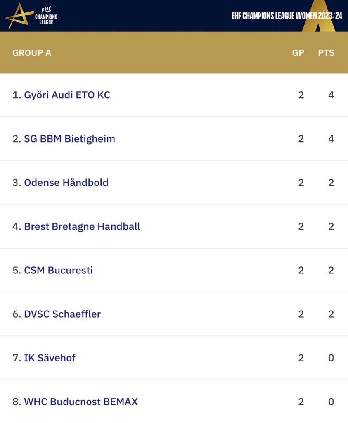The width and height of the screenshot is (348, 423).
Task: Open the SG BBM Bietigheim team link
Action: pyautogui.click(x=69, y=139)
